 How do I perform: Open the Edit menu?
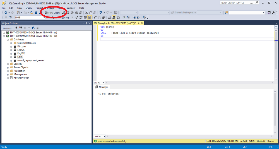[x=11, y=8]
